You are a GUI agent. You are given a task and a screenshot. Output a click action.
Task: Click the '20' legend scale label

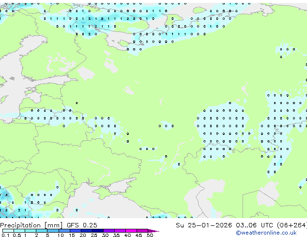click(x=83, y=235)
